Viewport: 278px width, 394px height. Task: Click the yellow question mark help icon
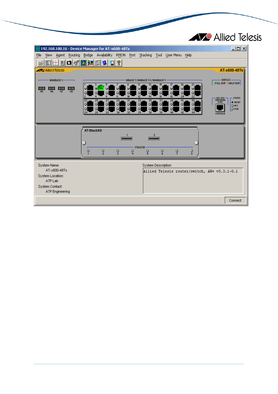point(119,63)
